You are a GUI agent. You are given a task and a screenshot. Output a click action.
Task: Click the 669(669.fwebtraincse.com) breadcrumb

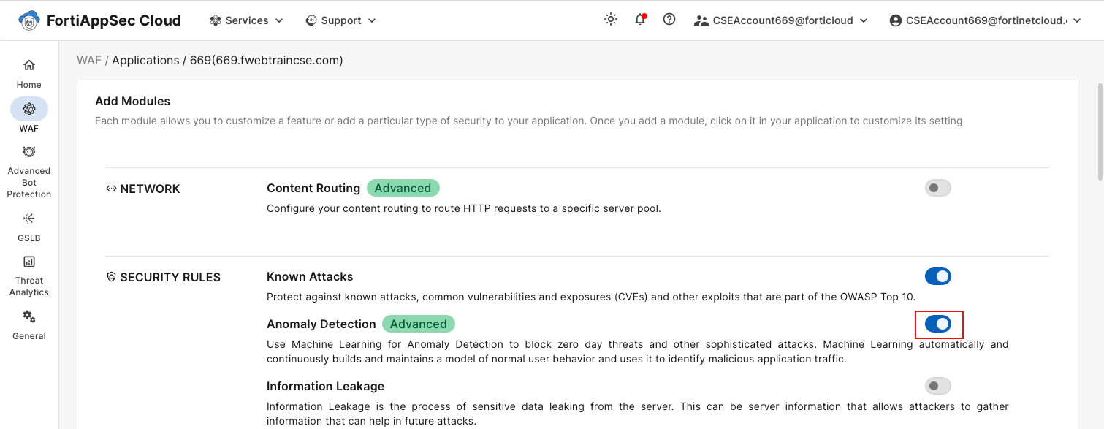pyautogui.click(x=267, y=60)
